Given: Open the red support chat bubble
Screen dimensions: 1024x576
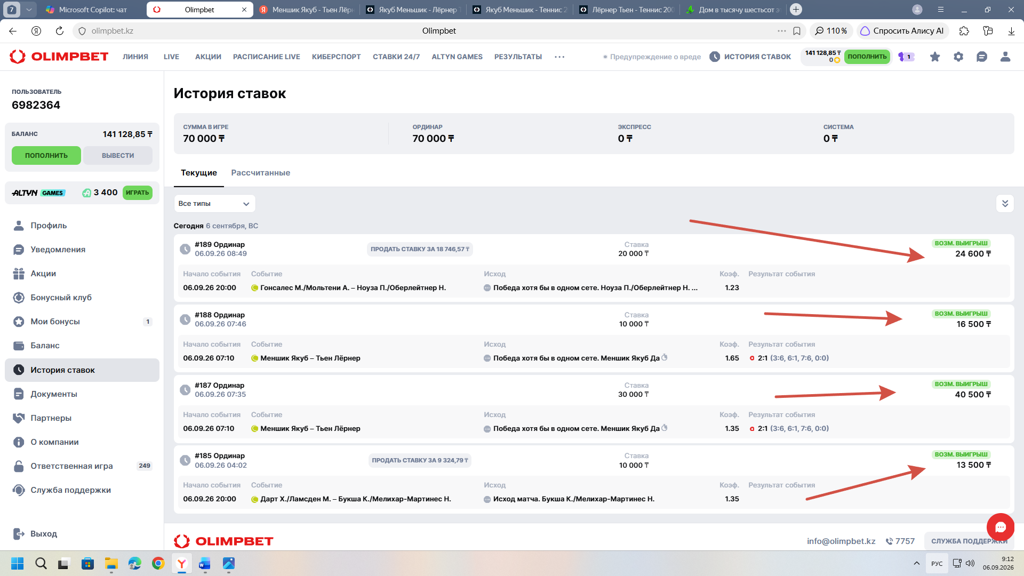Looking at the screenshot, I should click(x=1001, y=527).
